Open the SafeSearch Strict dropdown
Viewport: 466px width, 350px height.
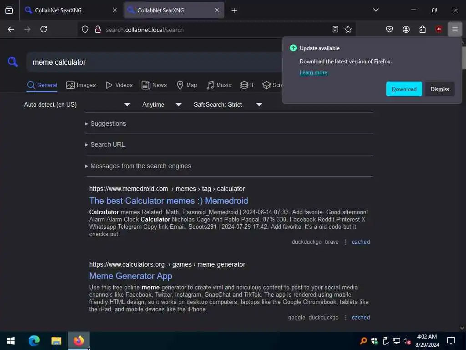coord(228,104)
